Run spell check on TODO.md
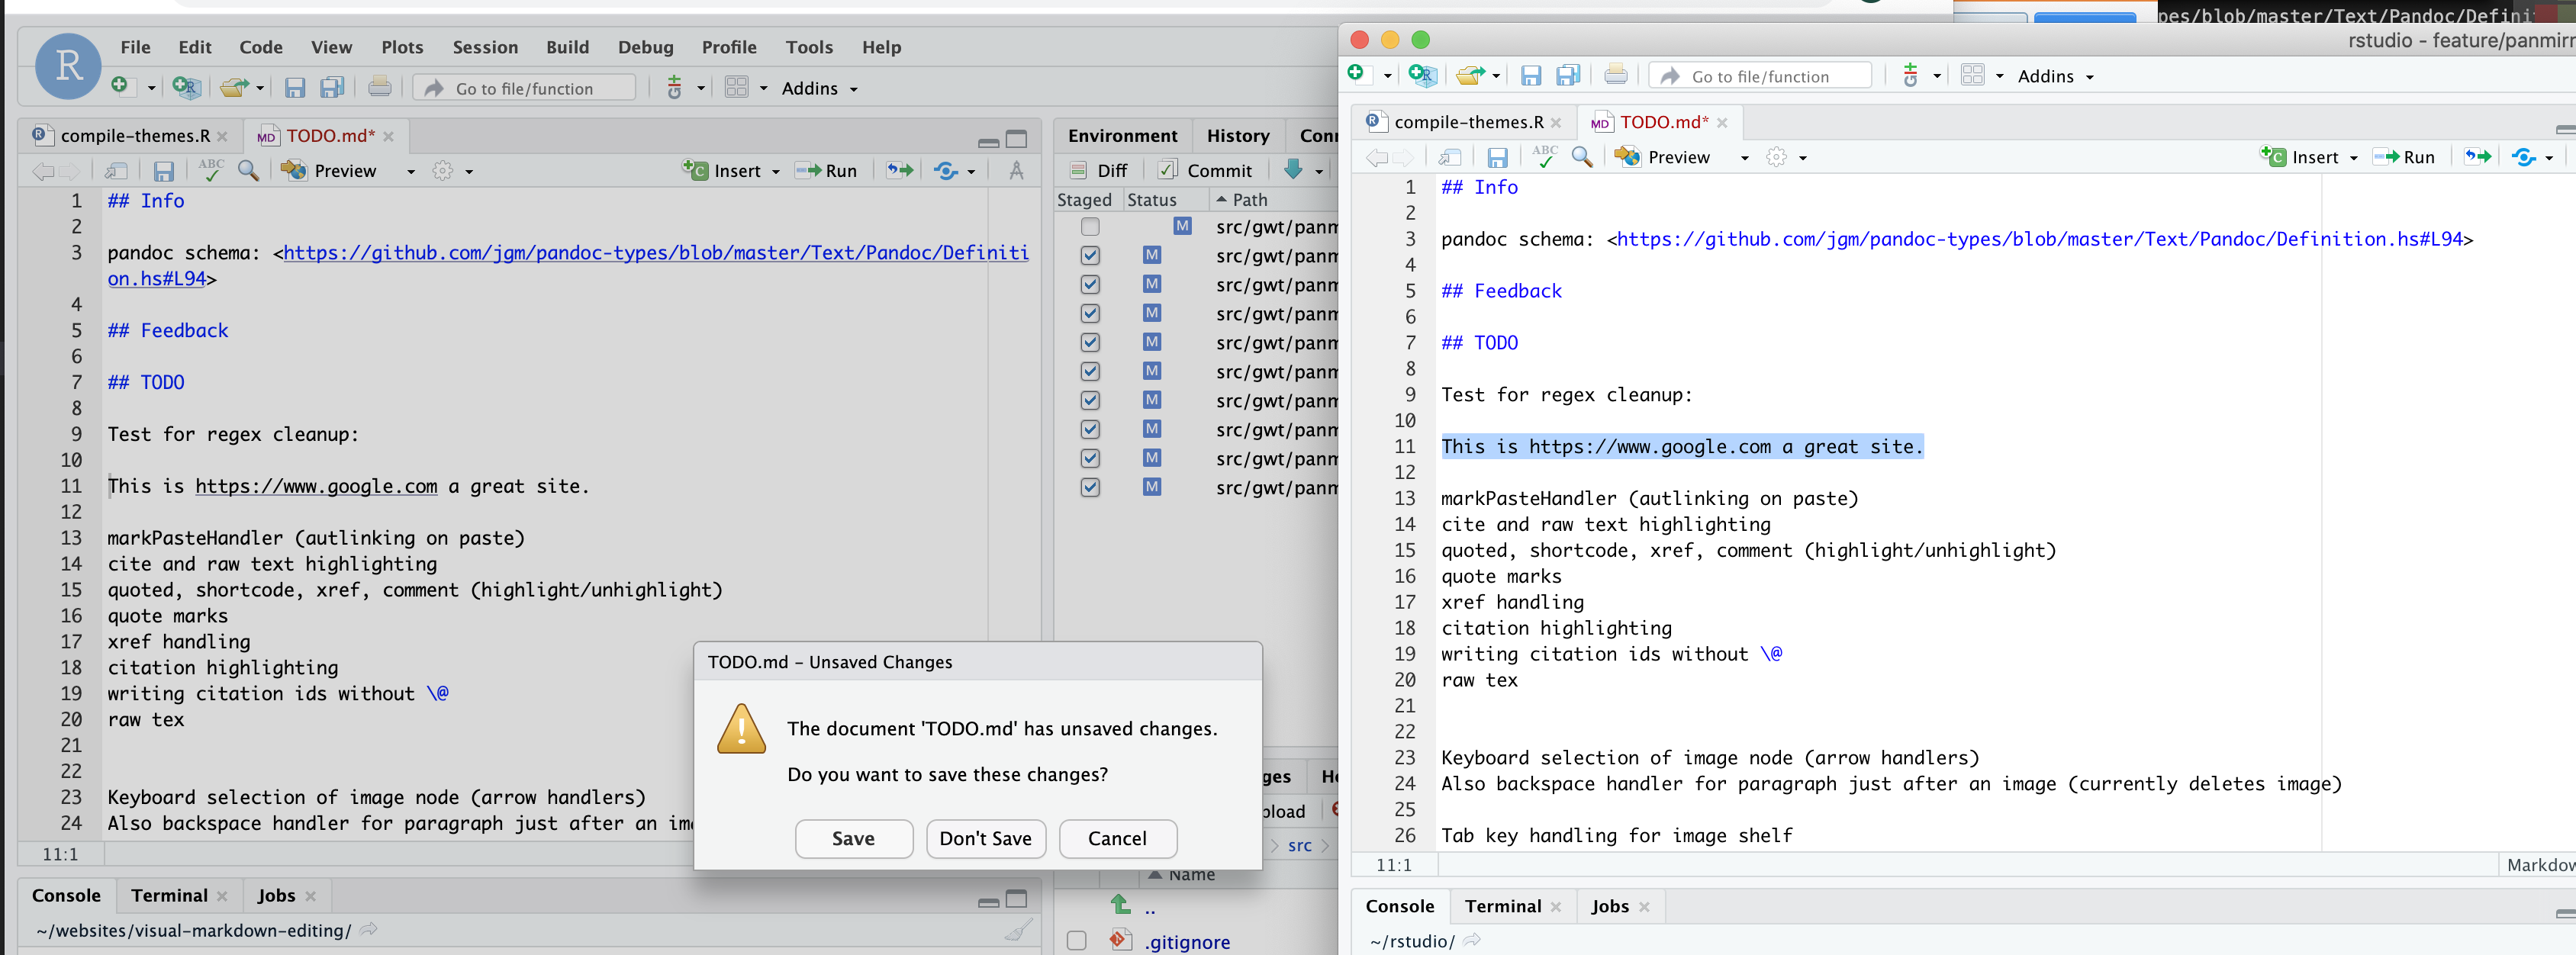Image resolution: width=2576 pixels, height=955 pixels. click(210, 170)
